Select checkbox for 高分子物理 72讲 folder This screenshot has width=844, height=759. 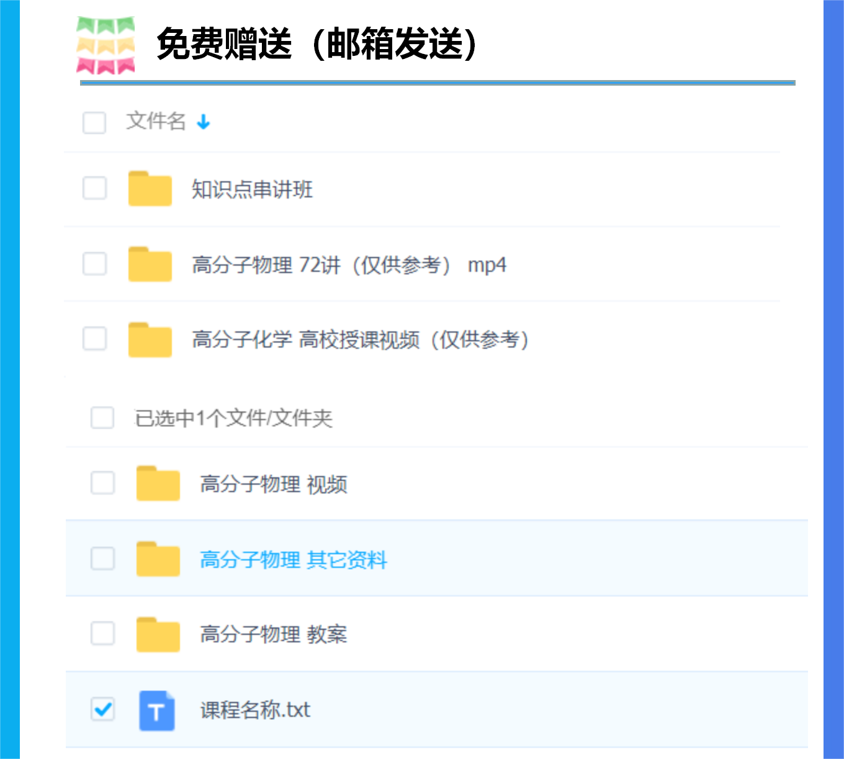click(x=94, y=264)
